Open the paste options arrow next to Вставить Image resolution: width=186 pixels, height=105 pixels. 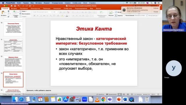pos(6,12)
